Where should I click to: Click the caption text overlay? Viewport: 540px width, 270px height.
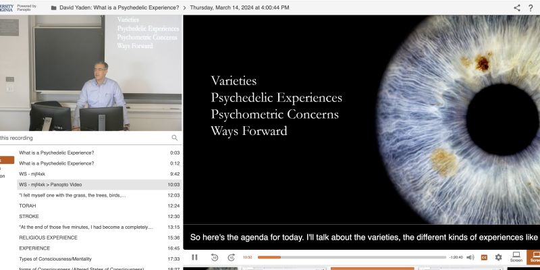coord(364,238)
